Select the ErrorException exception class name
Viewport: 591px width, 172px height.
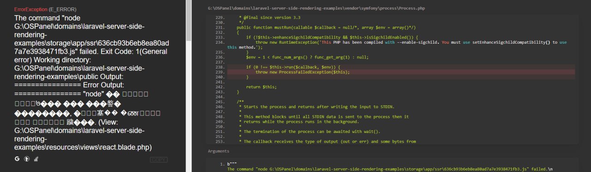pos(30,9)
